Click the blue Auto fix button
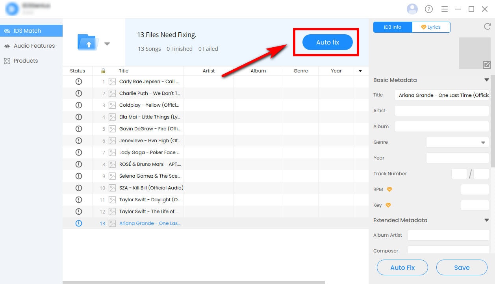 [328, 42]
